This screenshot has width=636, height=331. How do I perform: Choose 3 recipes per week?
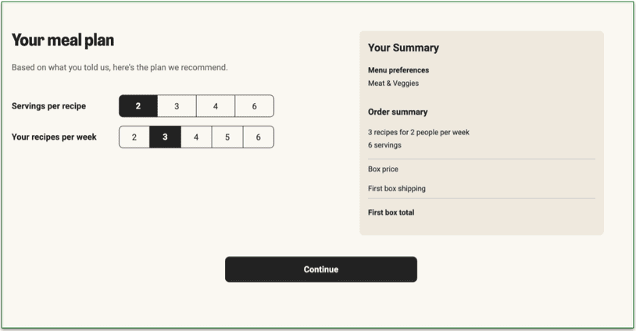click(165, 137)
